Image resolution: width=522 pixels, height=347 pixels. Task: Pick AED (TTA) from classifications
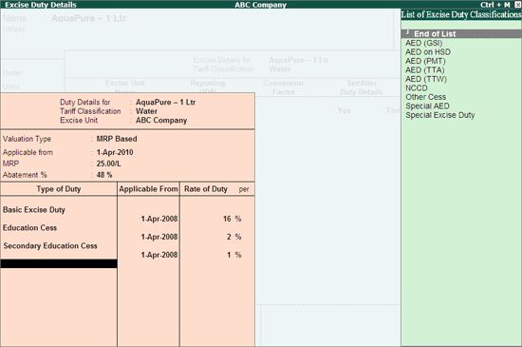425,70
